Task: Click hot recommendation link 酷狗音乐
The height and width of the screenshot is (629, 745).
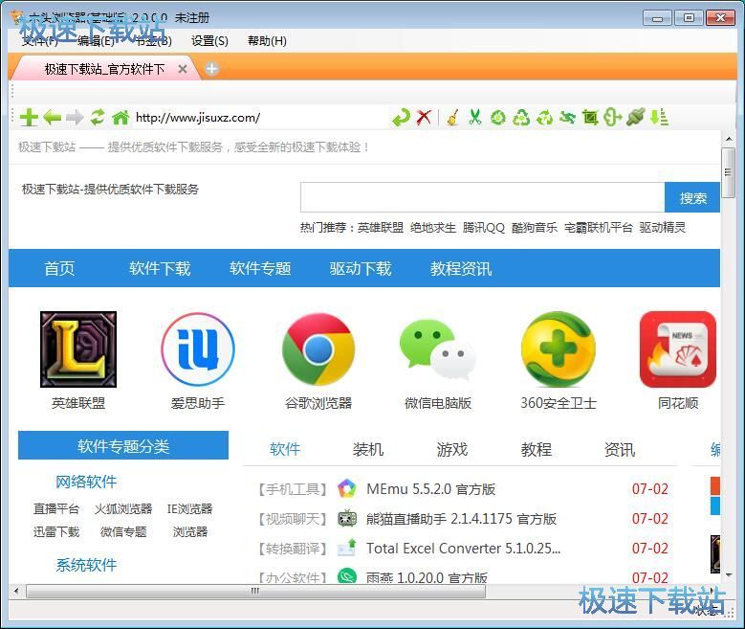Action: click(534, 228)
